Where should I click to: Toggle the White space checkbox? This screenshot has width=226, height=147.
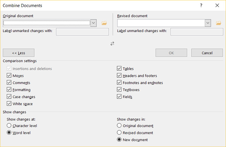9,104
